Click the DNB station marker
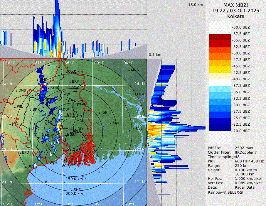 point(17,90)
